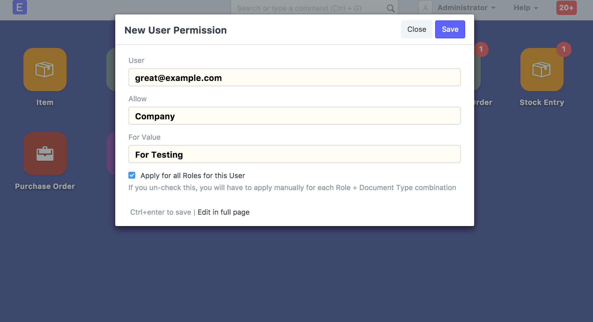Click the ERPNext E logo icon
The height and width of the screenshot is (322, 593).
20,7
